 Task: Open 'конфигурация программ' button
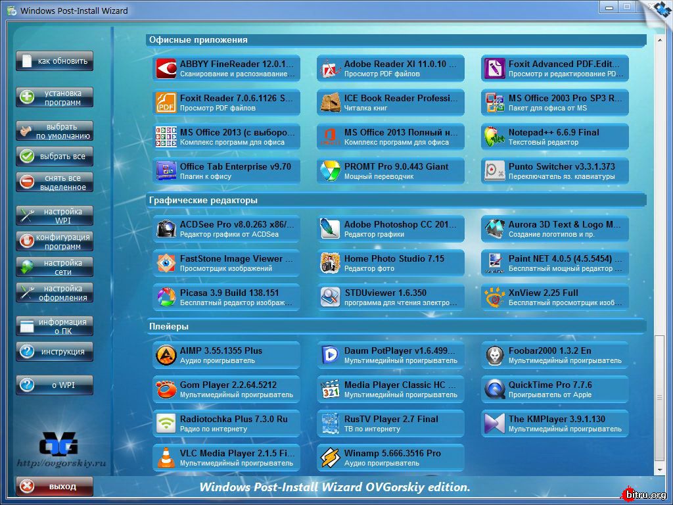pyautogui.click(x=55, y=241)
